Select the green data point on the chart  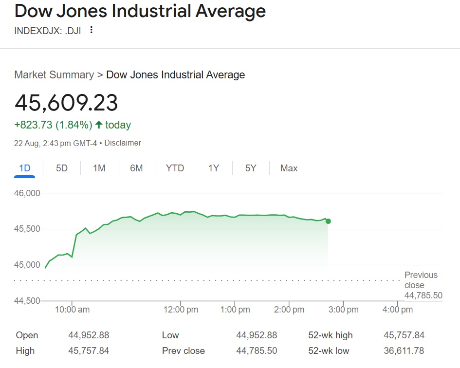pos(329,220)
